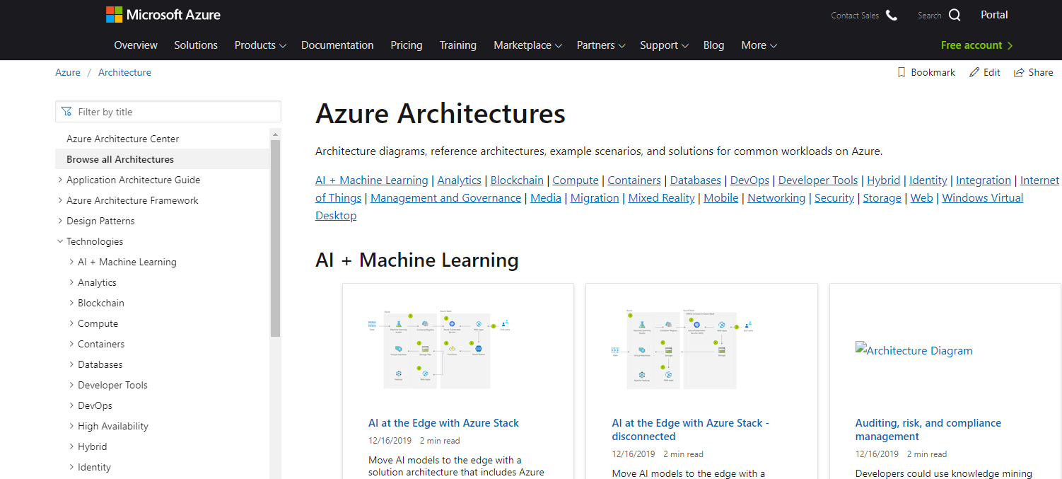Select Databases in sidebar tree
Image resolution: width=1062 pixels, height=479 pixels.
[x=100, y=364]
